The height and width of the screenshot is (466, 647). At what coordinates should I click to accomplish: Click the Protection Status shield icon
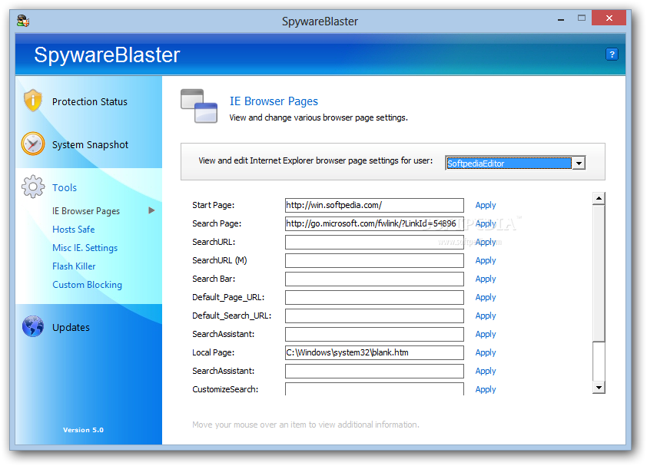coord(32,101)
